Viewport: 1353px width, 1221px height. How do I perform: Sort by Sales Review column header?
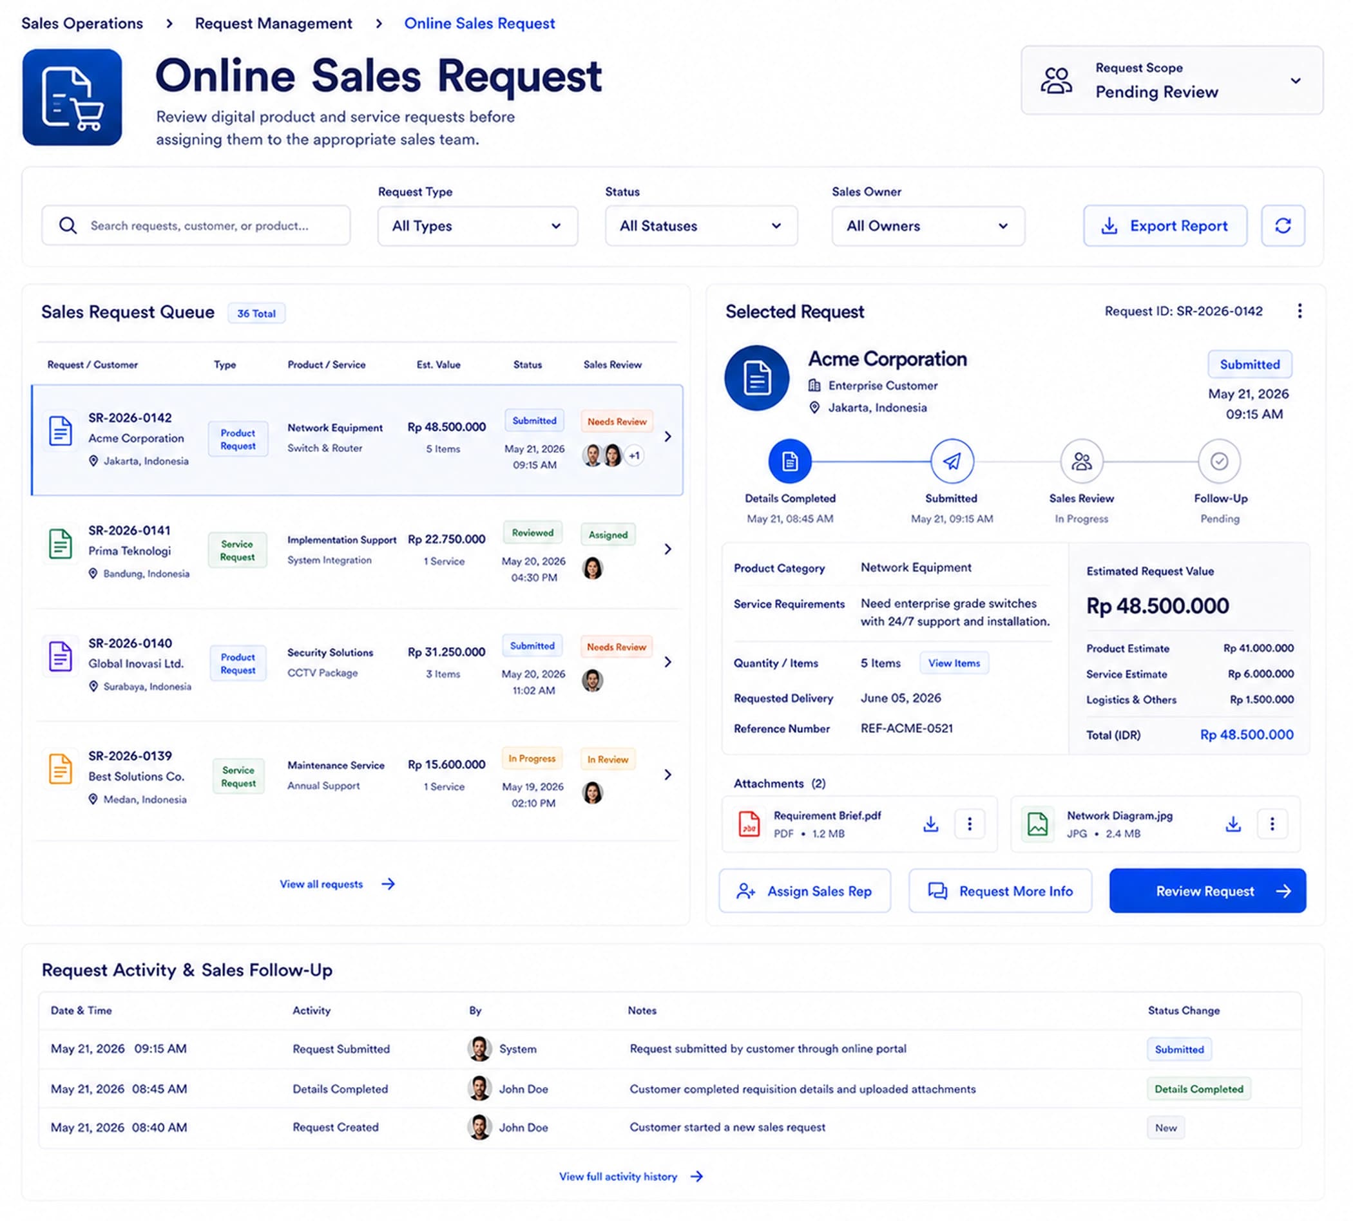pos(612,365)
